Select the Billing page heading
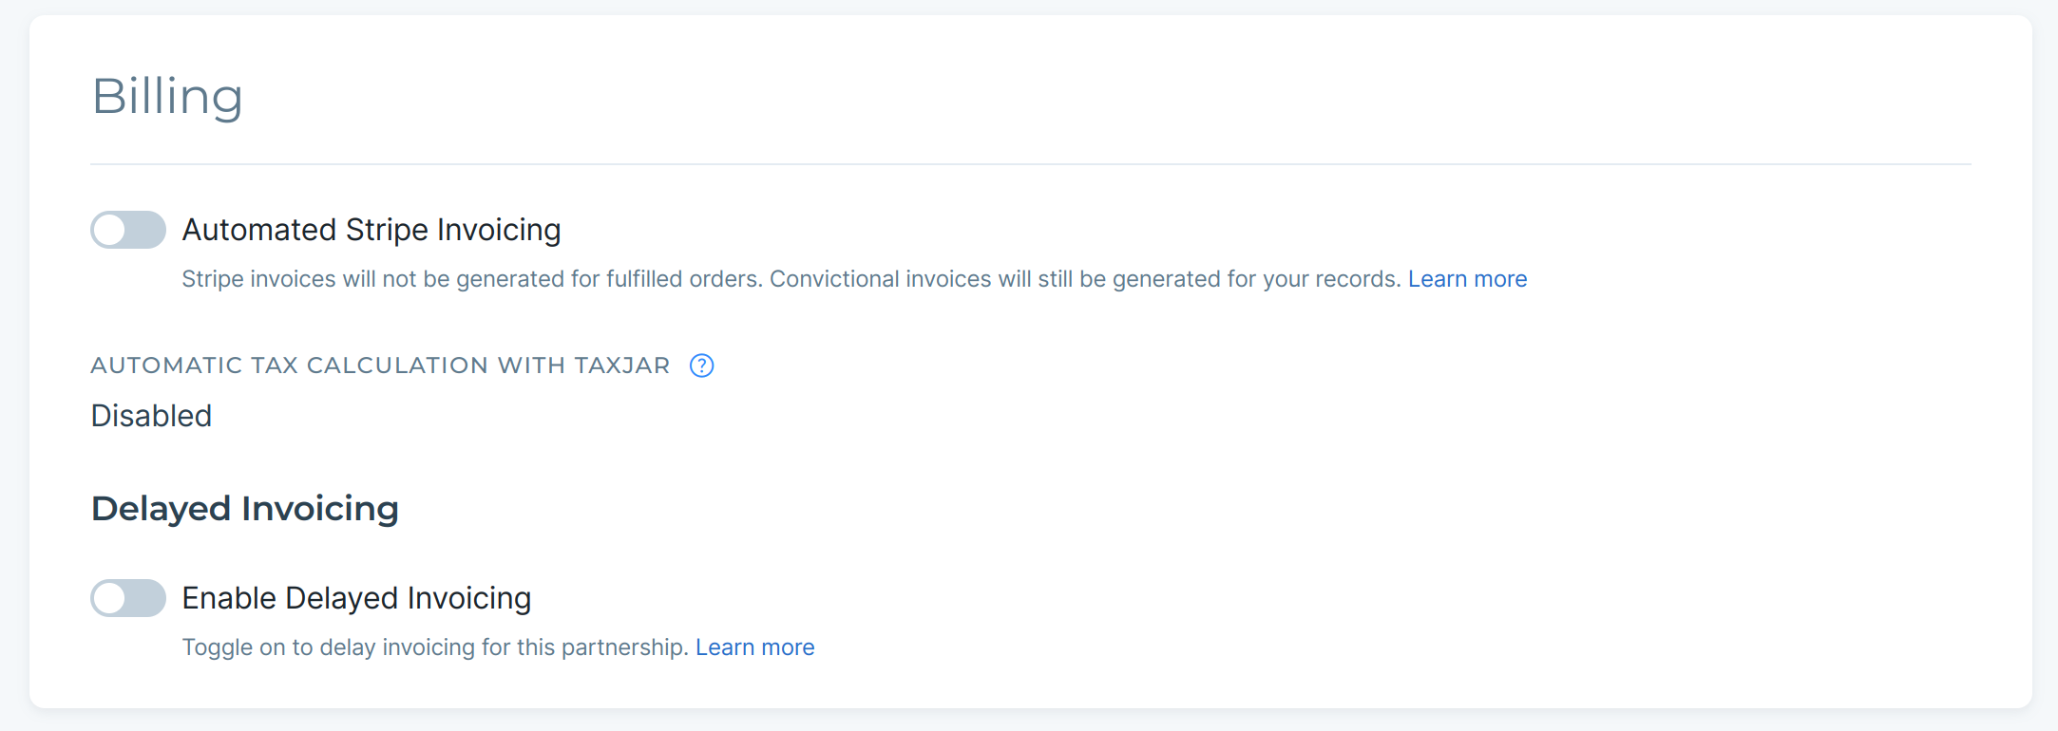Screen dimensions: 2058x731 coord(167,97)
